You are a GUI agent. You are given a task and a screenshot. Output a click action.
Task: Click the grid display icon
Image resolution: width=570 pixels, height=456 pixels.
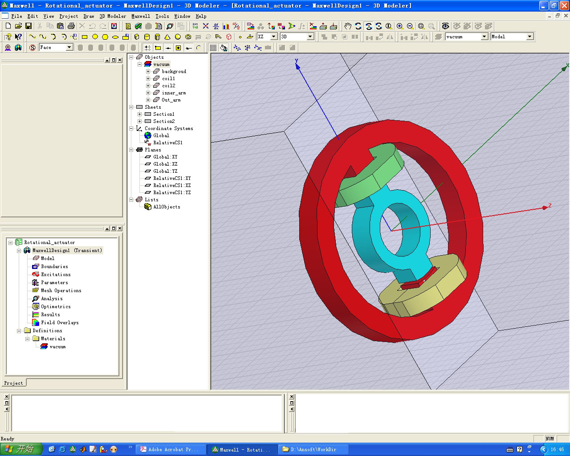click(213, 48)
